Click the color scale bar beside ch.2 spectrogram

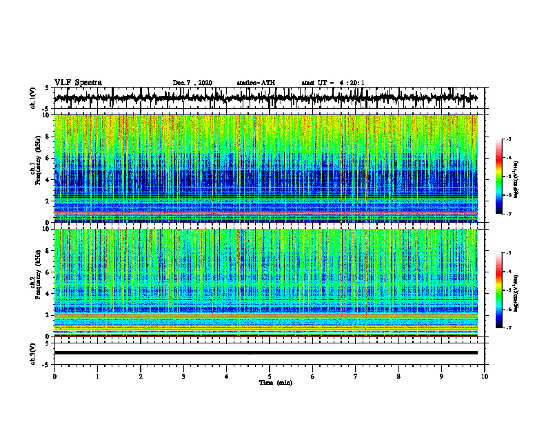(x=498, y=290)
